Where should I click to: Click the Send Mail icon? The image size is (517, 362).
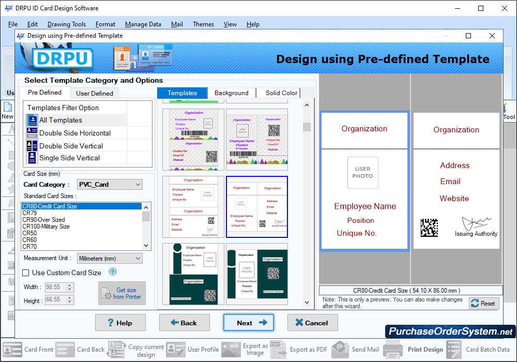click(341, 350)
